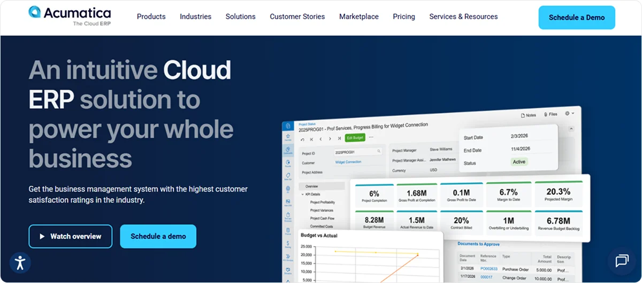Click the hero Schedule a demo button
The height and width of the screenshot is (283, 642).
(x=158, y=236)
